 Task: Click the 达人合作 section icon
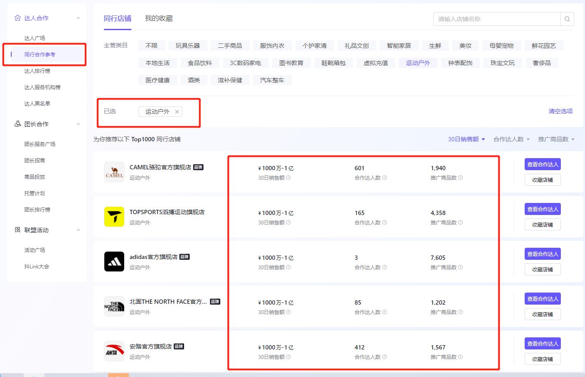(x=18, y=18)
